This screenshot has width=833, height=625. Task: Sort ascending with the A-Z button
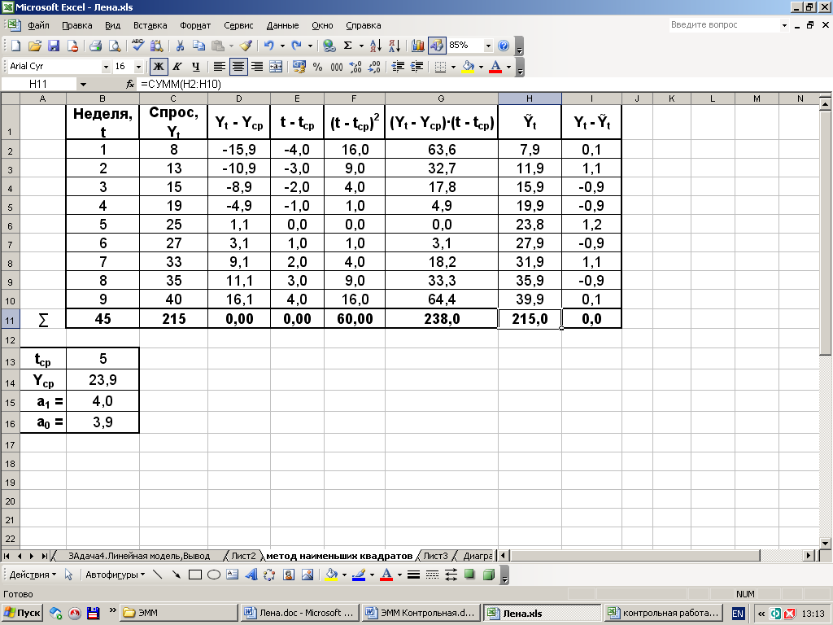[x=375, y=46]
